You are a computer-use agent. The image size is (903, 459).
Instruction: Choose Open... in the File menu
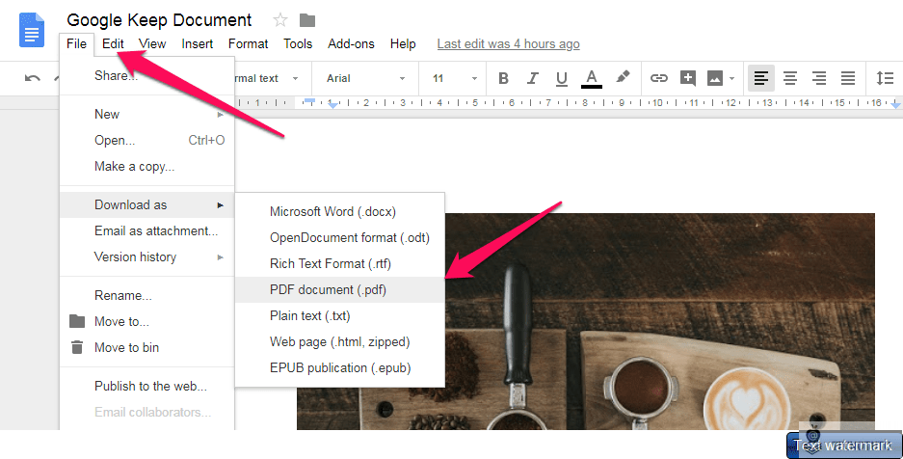point(147,140)
